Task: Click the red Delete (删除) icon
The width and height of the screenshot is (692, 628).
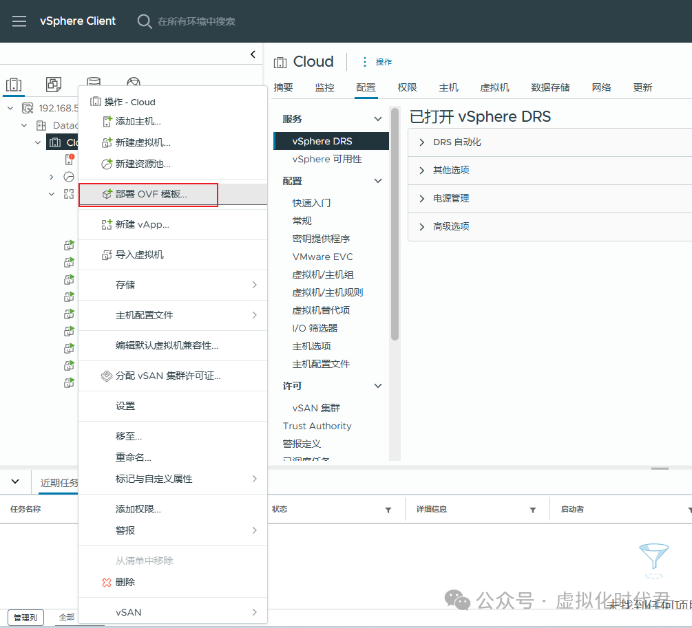Action: [x=106, y=583]
